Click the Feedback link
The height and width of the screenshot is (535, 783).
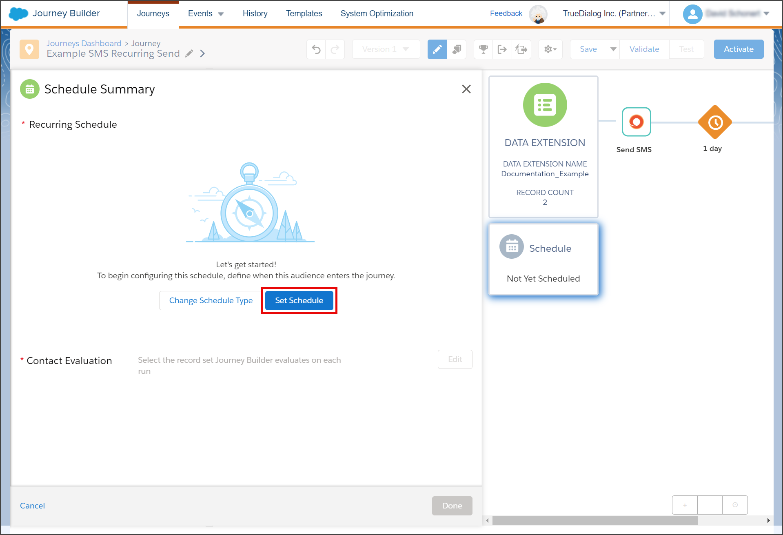pyautogui.click(x=506, y=13)
